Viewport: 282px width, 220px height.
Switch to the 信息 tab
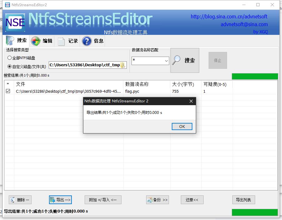click(x=93, y=41)
